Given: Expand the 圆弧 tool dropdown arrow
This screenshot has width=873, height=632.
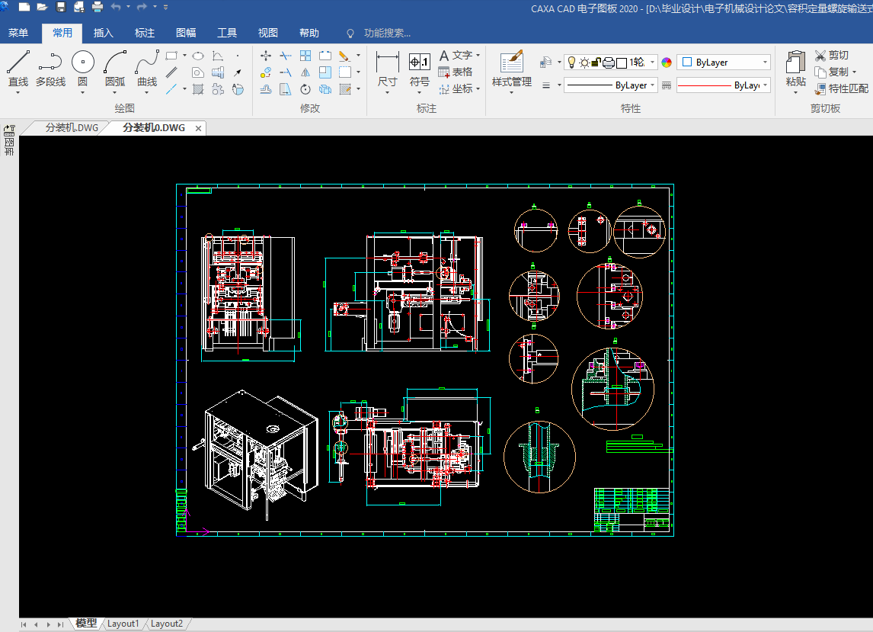Looking at the screenshot, I should pos(115,92).
